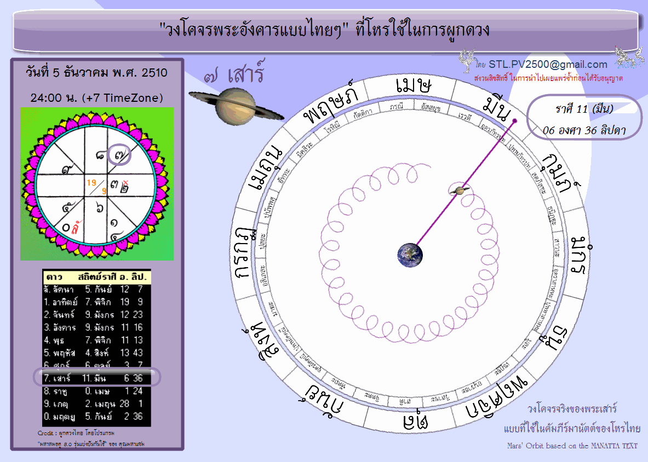Select the highlighted 7. เสาร์ row

[x=97, y=378]
